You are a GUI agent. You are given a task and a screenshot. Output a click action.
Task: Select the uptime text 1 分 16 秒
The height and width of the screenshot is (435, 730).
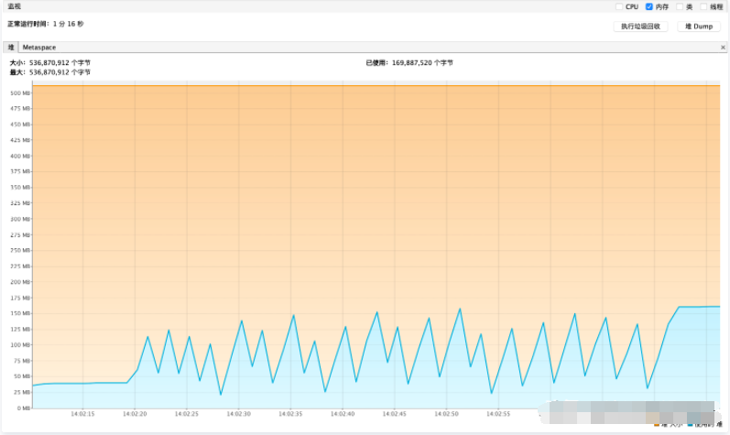pos(68,24)
